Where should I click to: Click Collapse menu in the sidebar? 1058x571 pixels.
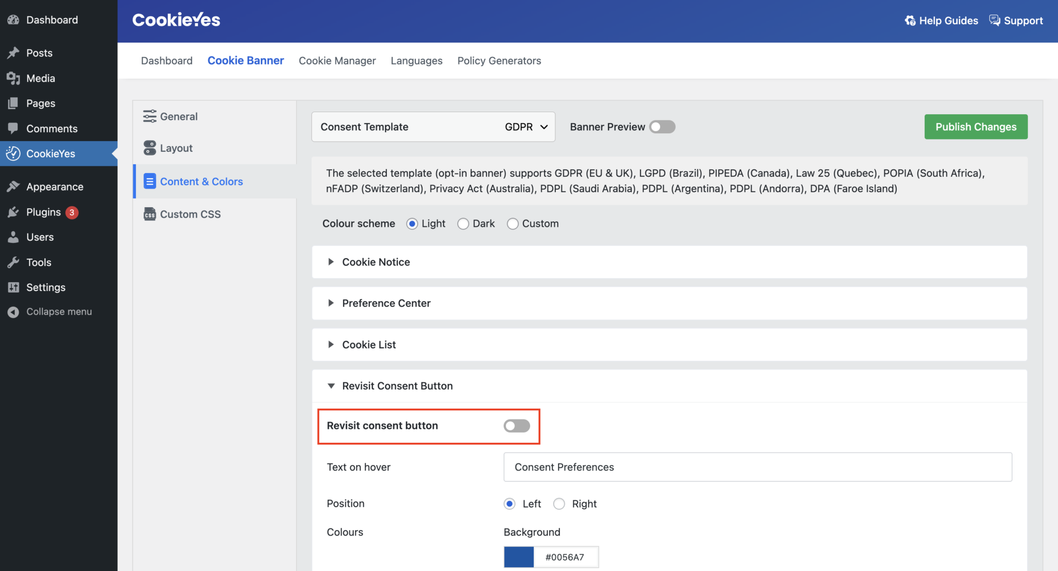pyautogui.click(x=59, y=312)
